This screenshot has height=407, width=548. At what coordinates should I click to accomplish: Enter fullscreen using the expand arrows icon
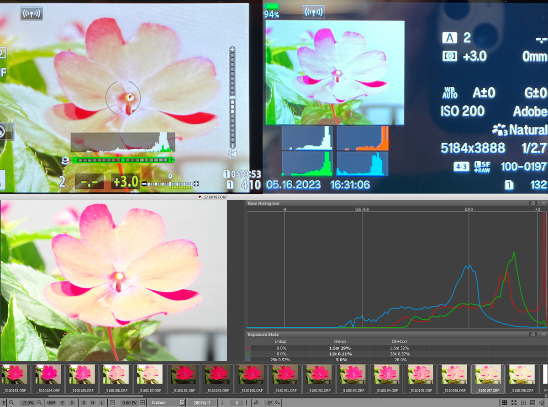click(x=514, y=403)
